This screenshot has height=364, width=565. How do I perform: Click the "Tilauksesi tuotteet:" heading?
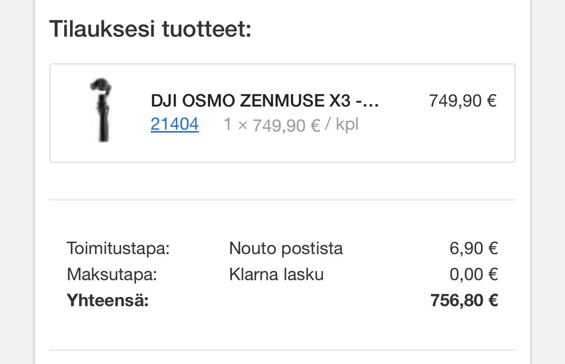click(x=150, y=28)
